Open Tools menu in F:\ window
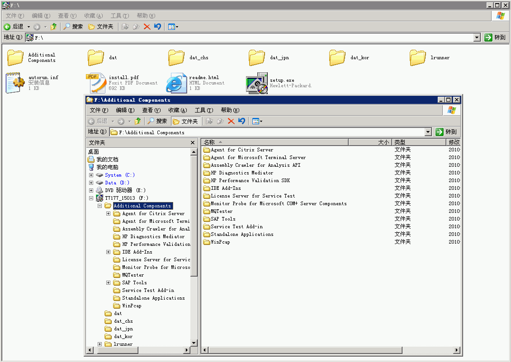 pyautogui.click(x=119, y=16)
